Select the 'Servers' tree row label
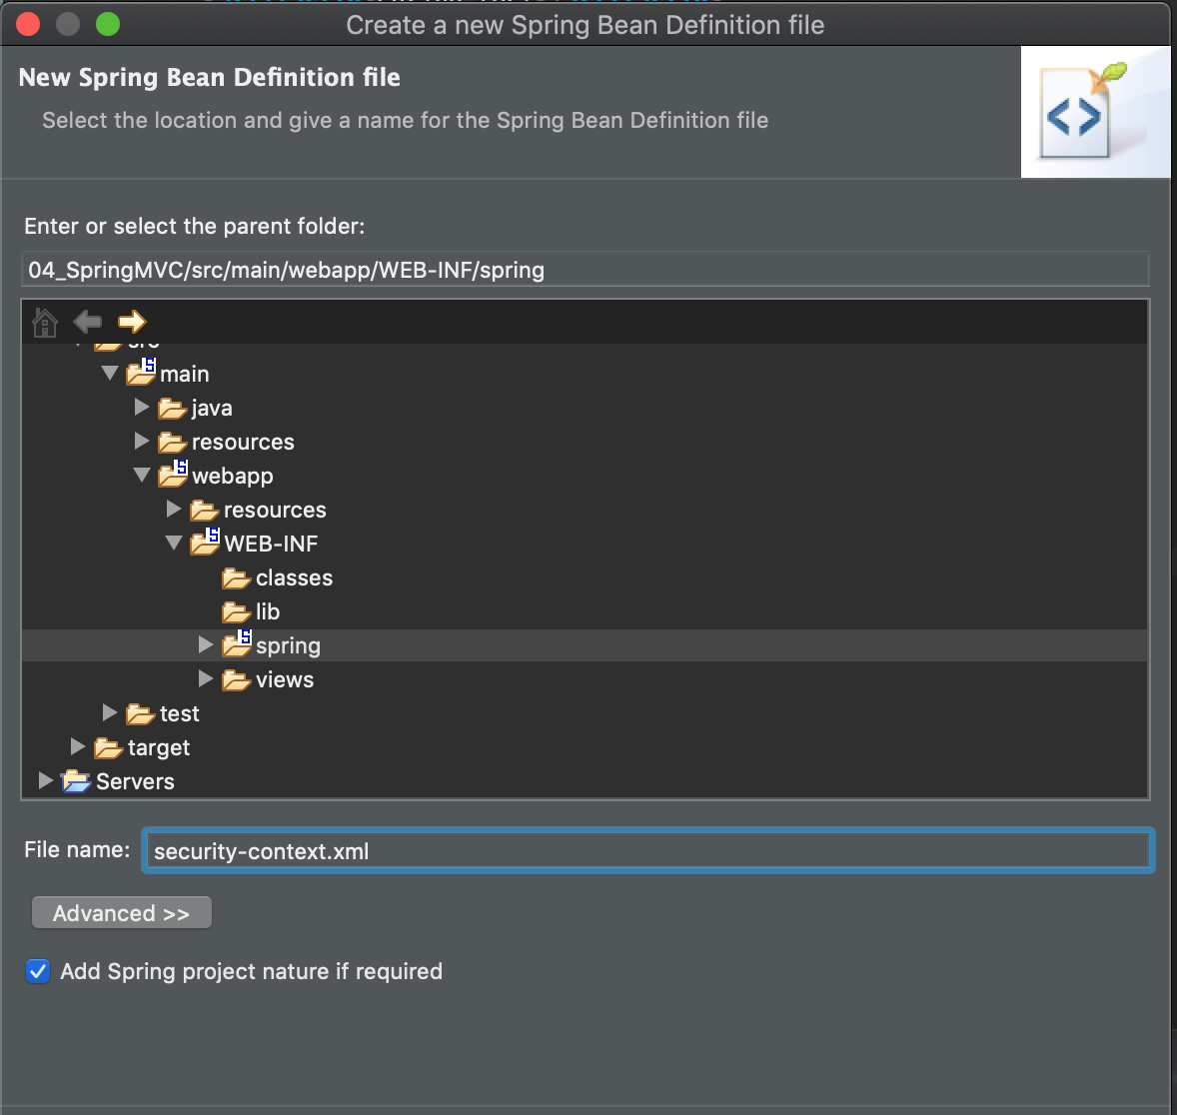Viewport: 1177px width, 1115px height. click(135, 781)
